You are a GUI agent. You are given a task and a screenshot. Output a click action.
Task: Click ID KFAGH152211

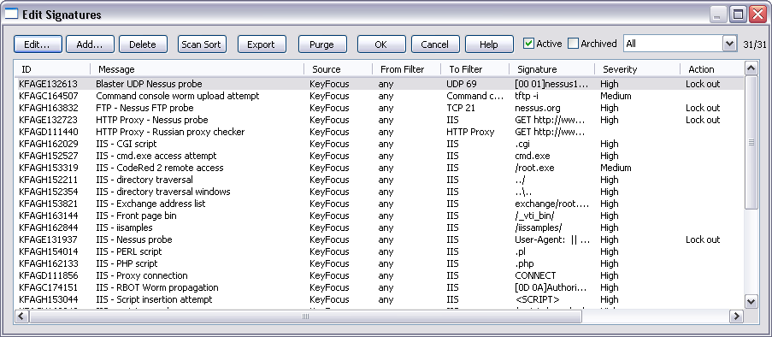click(48, 180)
